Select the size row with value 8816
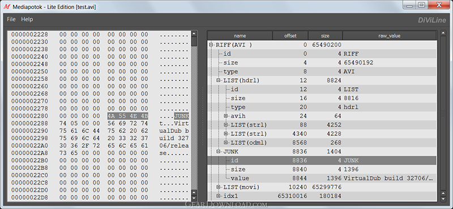Image resolution: width=453 pixels, height=209 pixels. (322, 99)
